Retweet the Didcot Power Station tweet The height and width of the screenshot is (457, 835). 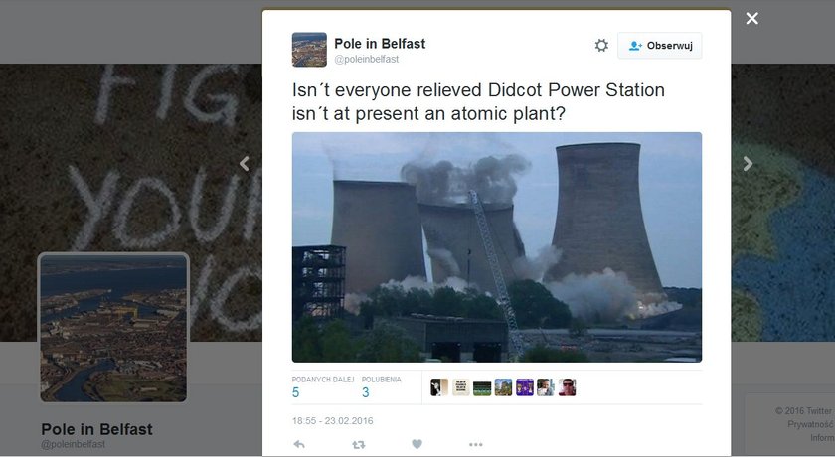point(359,444)
